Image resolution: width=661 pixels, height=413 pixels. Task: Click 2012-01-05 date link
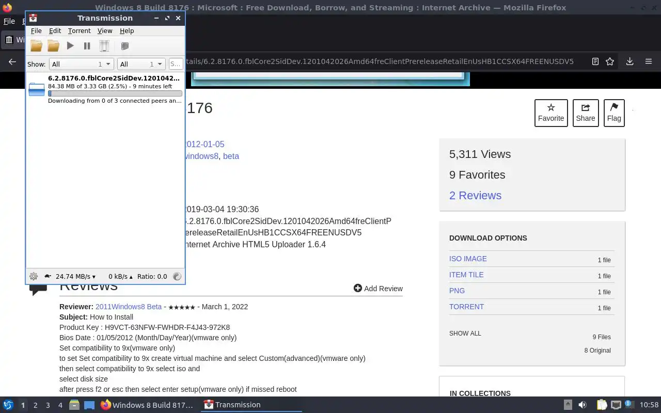click(204, 144)
